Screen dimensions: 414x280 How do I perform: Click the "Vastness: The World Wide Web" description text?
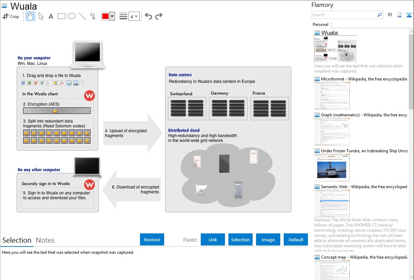click(360, 235)
